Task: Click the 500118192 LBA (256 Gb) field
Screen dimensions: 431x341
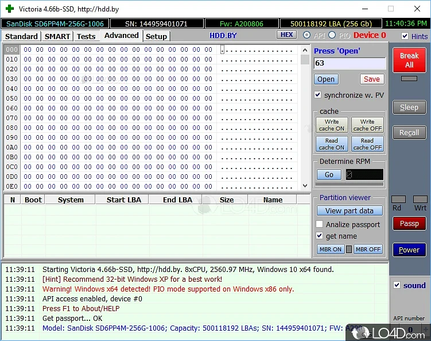Action: click(x=331, y=24)
